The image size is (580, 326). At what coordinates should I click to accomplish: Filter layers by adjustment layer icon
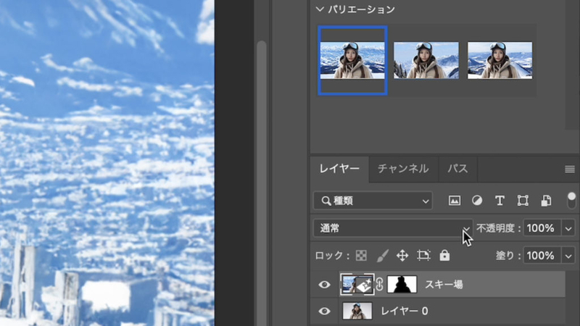477,201
